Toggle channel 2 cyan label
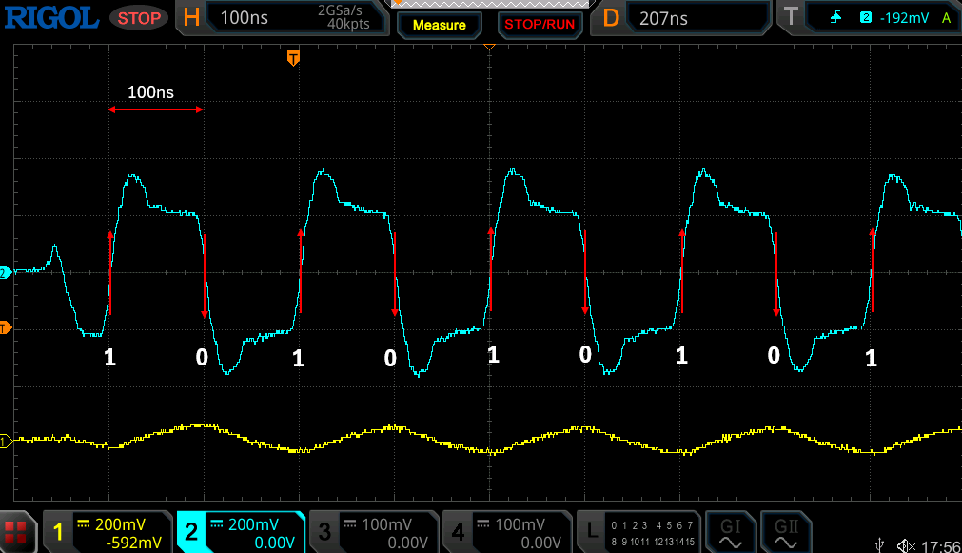The width and height of the screenshot is (962, 553). [x=240, y=532]
